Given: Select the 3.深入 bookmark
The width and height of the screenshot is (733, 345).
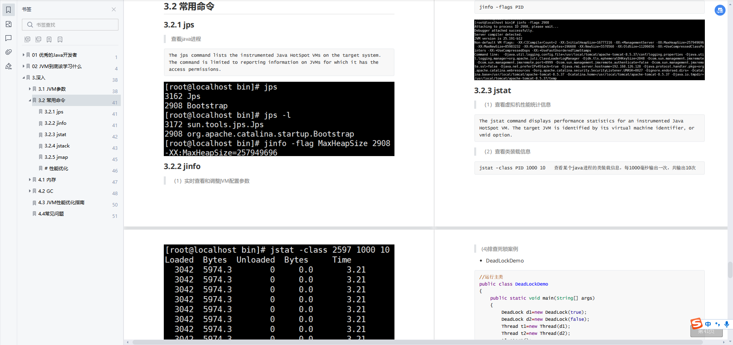Looking at the screenshot, I should (39, 78).
